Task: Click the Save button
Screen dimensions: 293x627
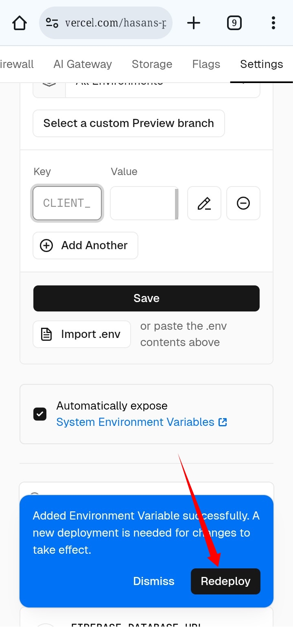Action: [146, 298]
